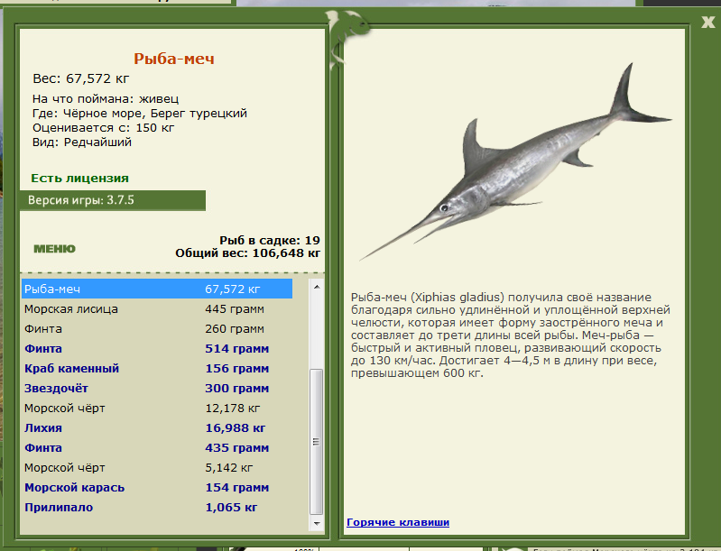Image resolution: width=721 pixels, height=551 pixels.
Task: Click the Оценивается с: 150 кг line
Action: 103,128
